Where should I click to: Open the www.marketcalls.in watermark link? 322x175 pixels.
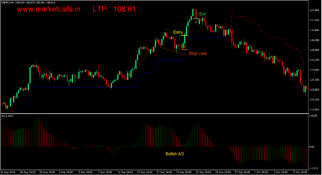(x=48, y=9)
